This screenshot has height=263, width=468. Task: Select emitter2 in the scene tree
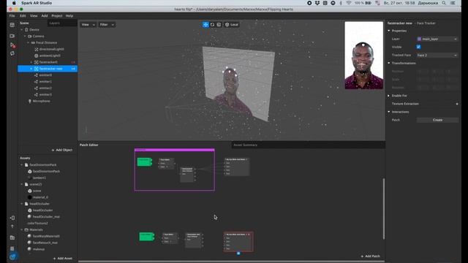(43, 88)
